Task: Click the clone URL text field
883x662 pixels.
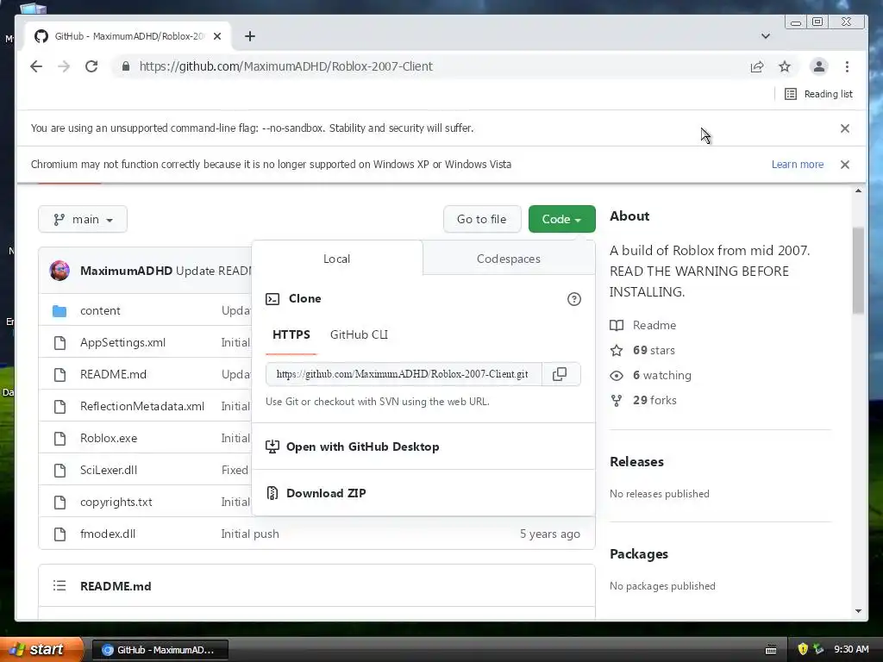Action: [x=404, y=374]
